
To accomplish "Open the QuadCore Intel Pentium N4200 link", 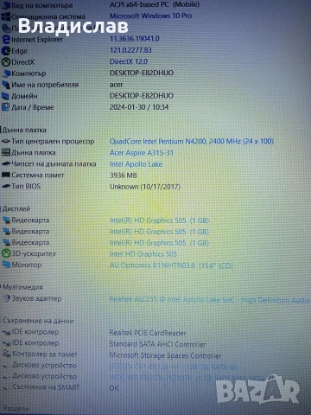I will tap(192, 141).
